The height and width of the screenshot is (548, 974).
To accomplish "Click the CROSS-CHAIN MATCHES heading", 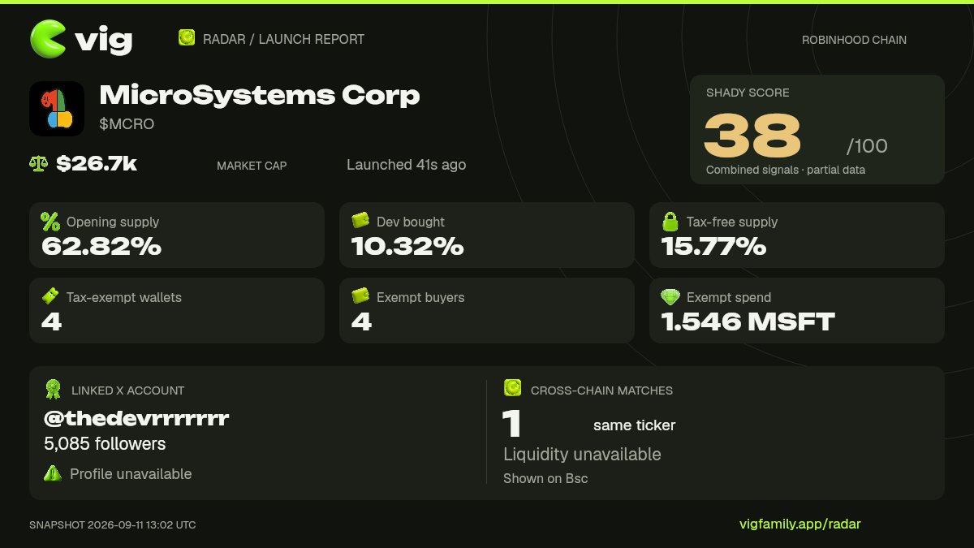I will pyautogui.click(x=601, y=391).
